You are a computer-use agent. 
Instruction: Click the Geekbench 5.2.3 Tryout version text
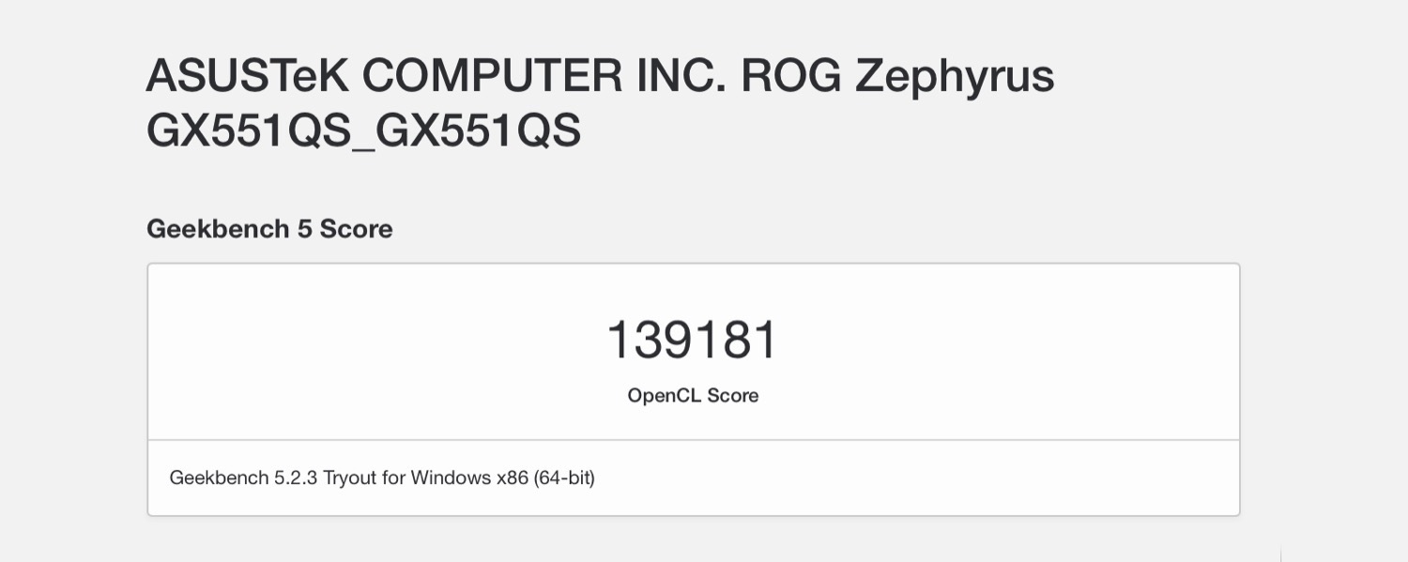pos(272,478)
